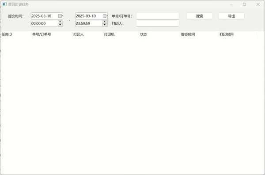Increase the start time 00:00:00 with up arrow
Screen dimensions: 265x175
coord(60,22)
